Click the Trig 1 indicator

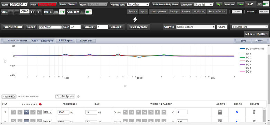click(x=219, y=4)
